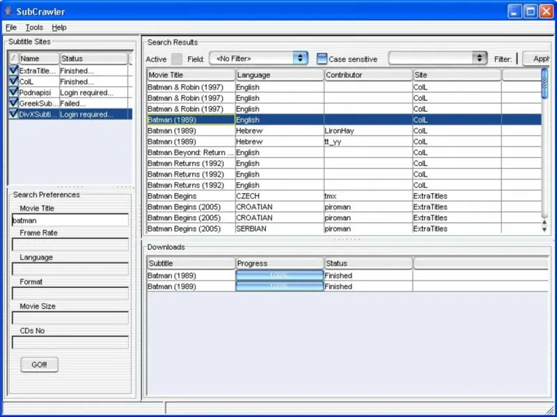Click the scroll down arrow of search results
This screenshot has width=557, height=417.
pyautogui.click(x=544, y=229)
